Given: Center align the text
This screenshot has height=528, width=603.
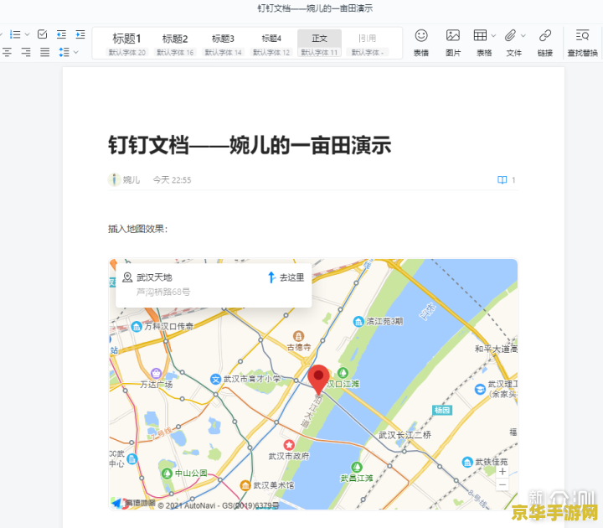Looking at the screenshot, I should click(x=7, y=52).
